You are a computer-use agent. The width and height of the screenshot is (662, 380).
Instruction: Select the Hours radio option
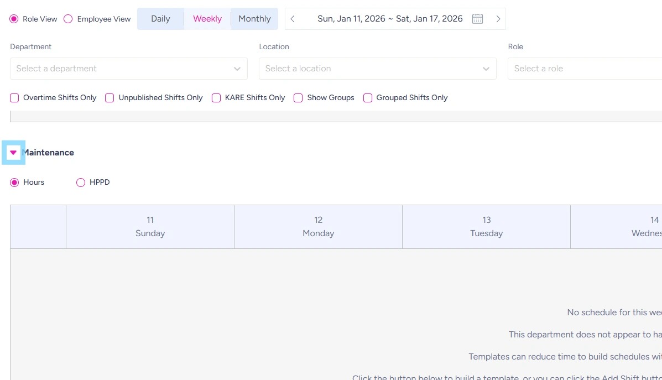15,183
